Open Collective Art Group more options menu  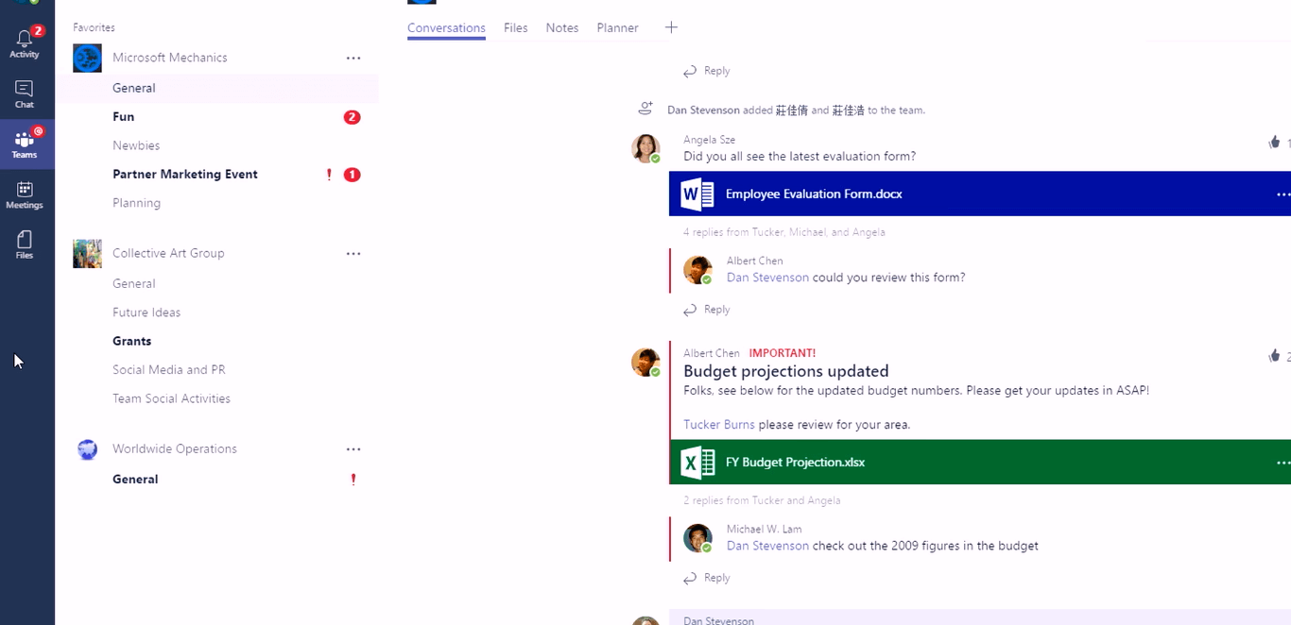(353, 253)
